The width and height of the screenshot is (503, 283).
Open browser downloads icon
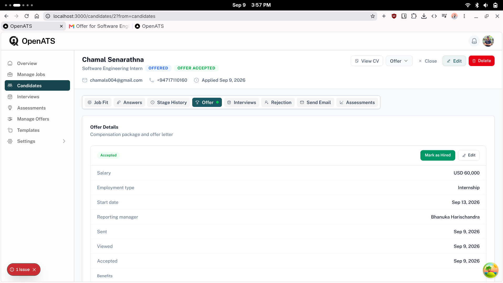pos(424,16)
